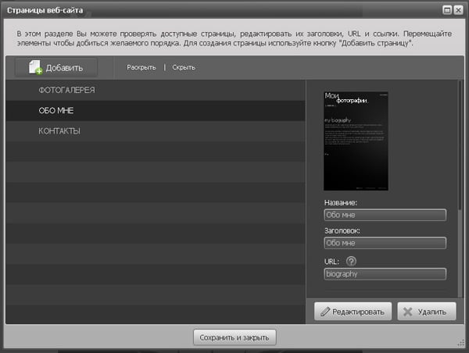The height and width of the screenshot is (353, 469).
Task: Click the URL: label text
Action: (332, 261)
